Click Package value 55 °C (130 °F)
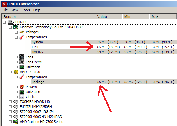Screen dimensions: 177x126 [x=109, y=82]
